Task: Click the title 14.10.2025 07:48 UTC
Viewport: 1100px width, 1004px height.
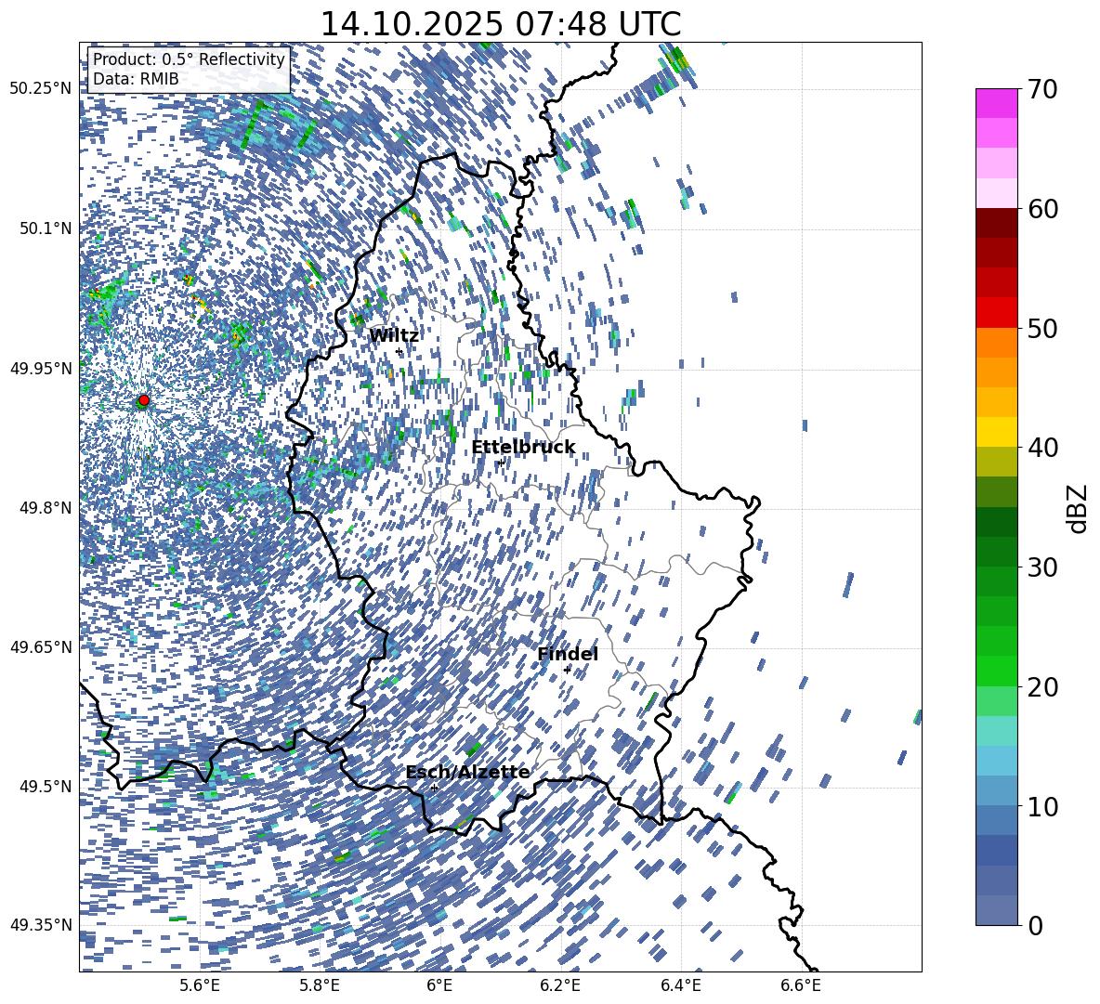Action: coord(500,24)
